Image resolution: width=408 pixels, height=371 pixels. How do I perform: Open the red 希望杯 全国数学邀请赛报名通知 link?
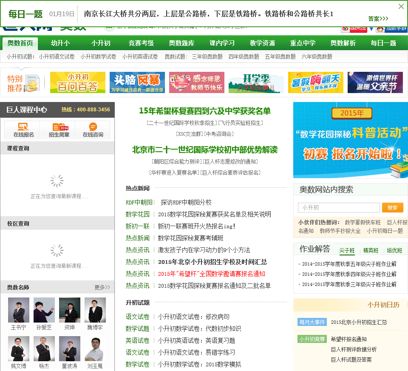tap(211, 274)
